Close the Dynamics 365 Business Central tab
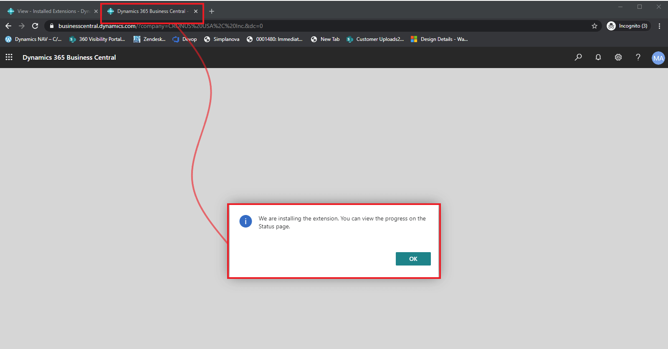 196,11
